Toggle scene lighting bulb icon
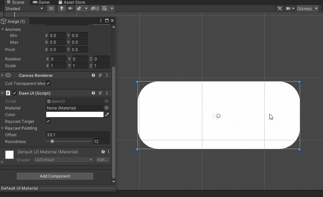 coord(61,9)
